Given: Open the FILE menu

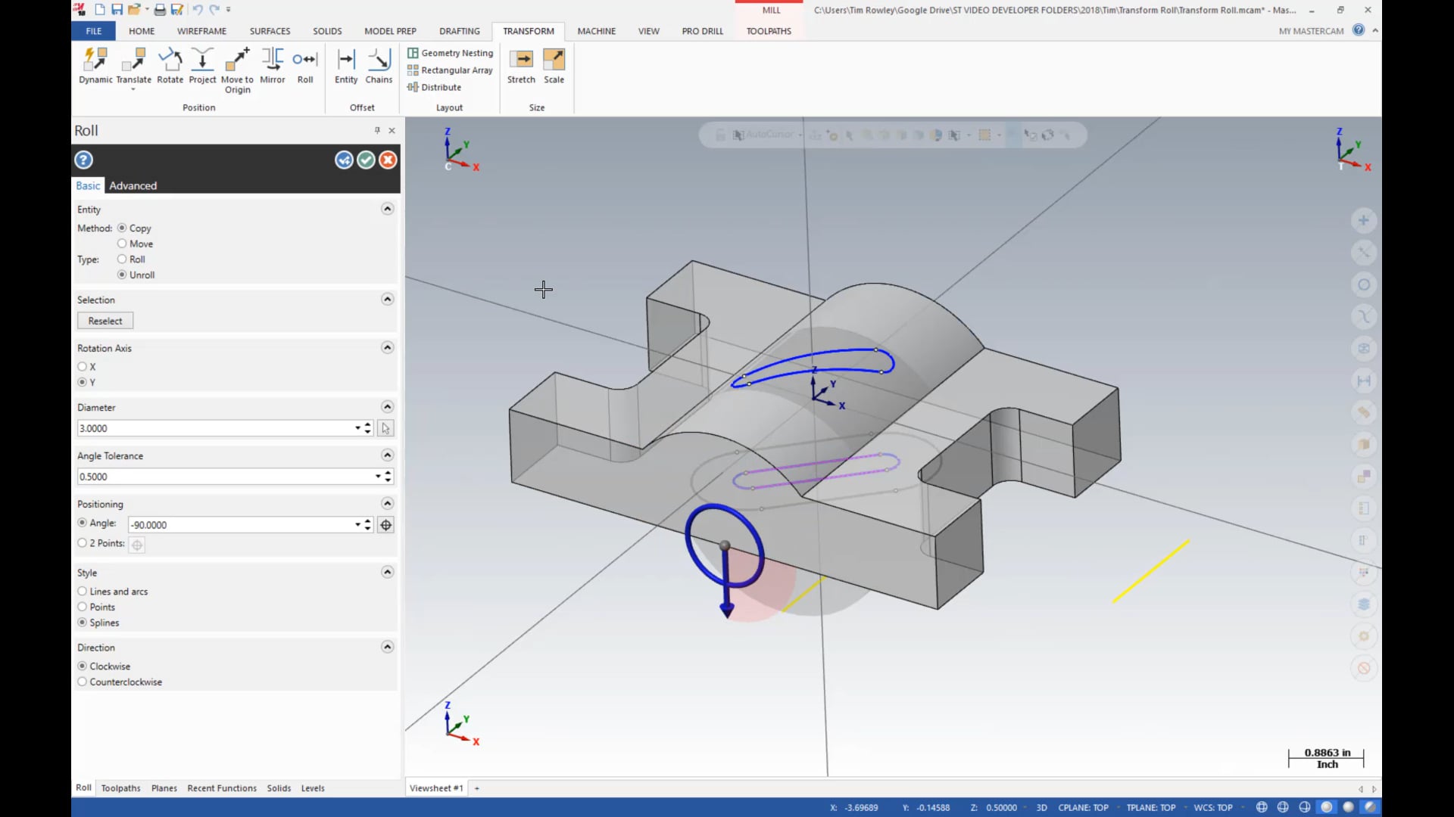Looking at the screenshot, I should (x=93, y=31).
